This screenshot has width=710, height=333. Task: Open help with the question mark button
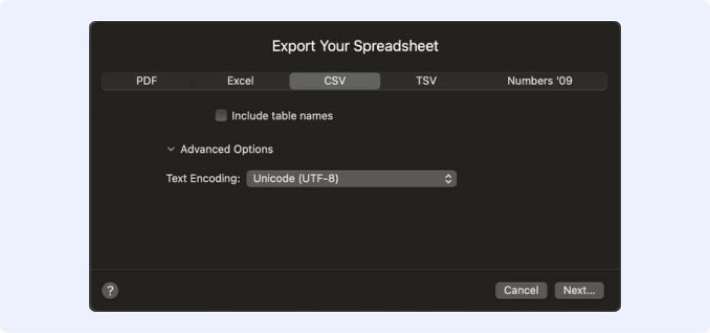110,290
